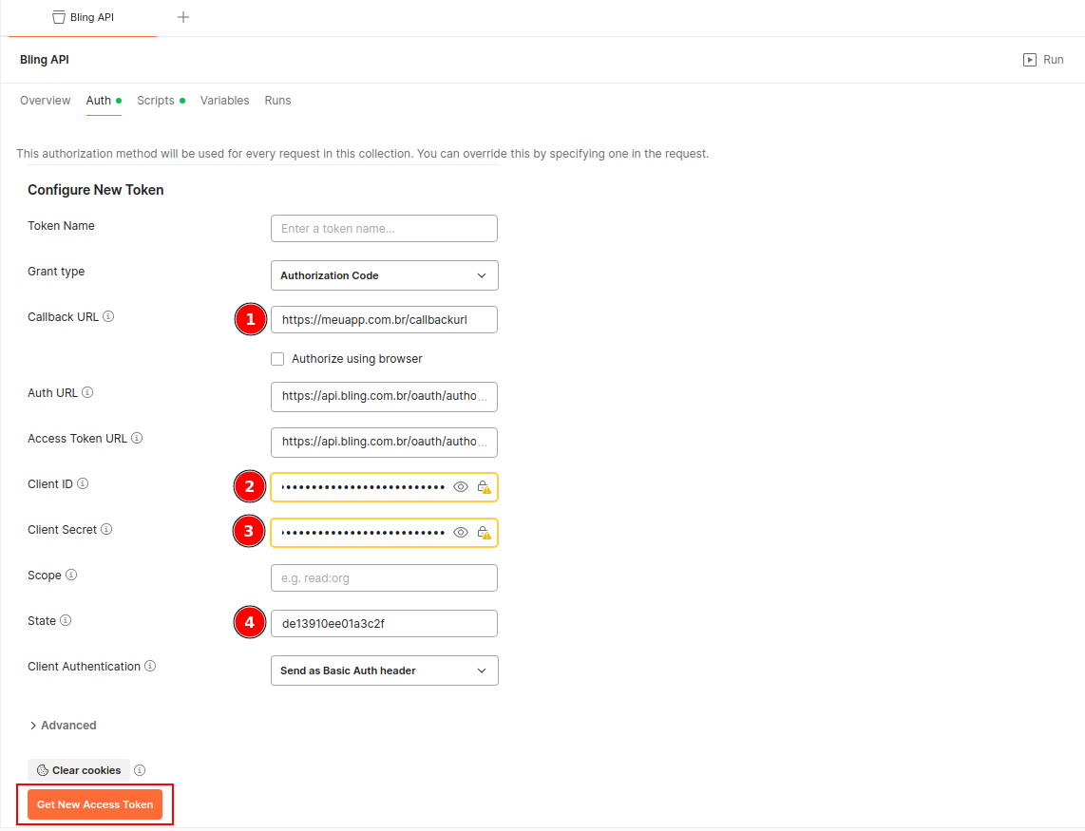The image size is (1085, 831).
Task: Click the lock warning icon in Client Secret field
Action: pos(484,533)
